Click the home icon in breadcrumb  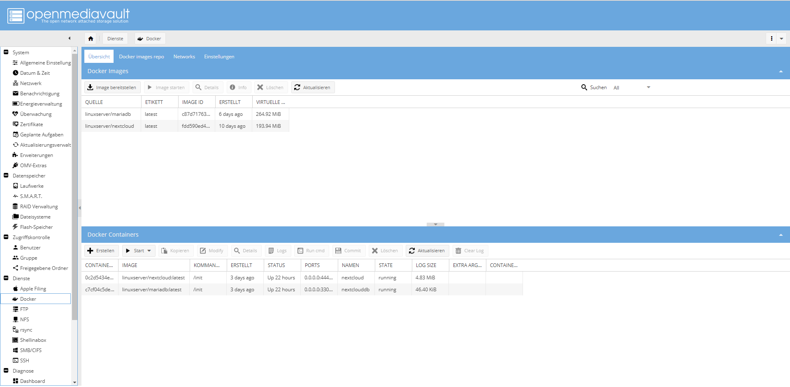click(x=91, y=39)
